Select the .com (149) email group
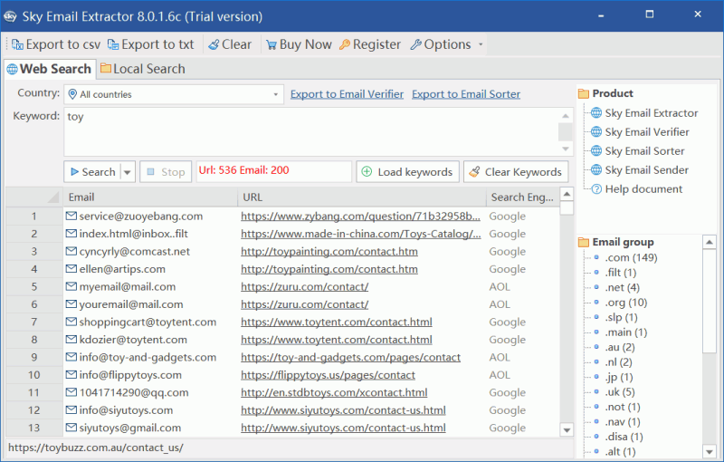Viewport: 724px width, 462px height. 631,257
